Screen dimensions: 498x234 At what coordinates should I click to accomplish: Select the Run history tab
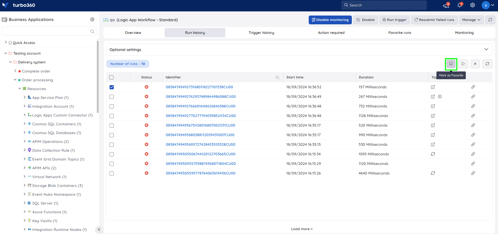coord(195,33)
